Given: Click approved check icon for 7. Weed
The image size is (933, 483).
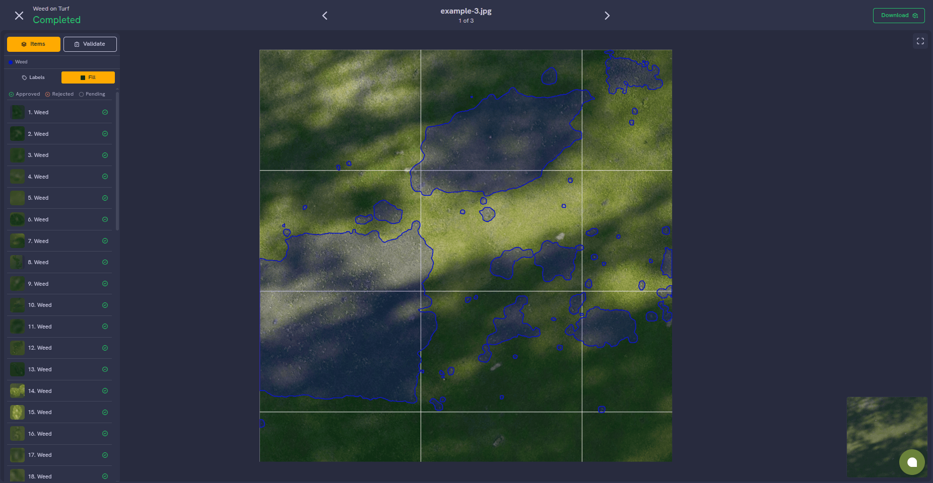Looking at the screenshot, I should (105, 241).
